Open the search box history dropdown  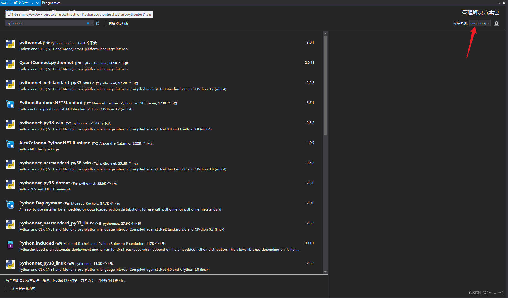[x=92, y=23]
